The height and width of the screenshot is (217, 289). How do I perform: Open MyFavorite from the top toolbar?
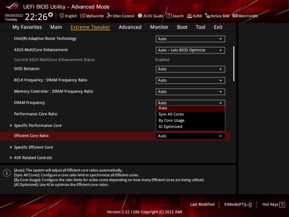(92, 16)
